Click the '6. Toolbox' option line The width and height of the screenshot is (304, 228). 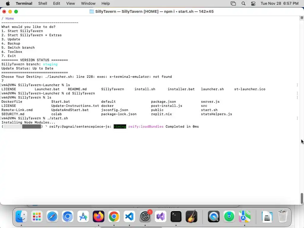point(12,52)
